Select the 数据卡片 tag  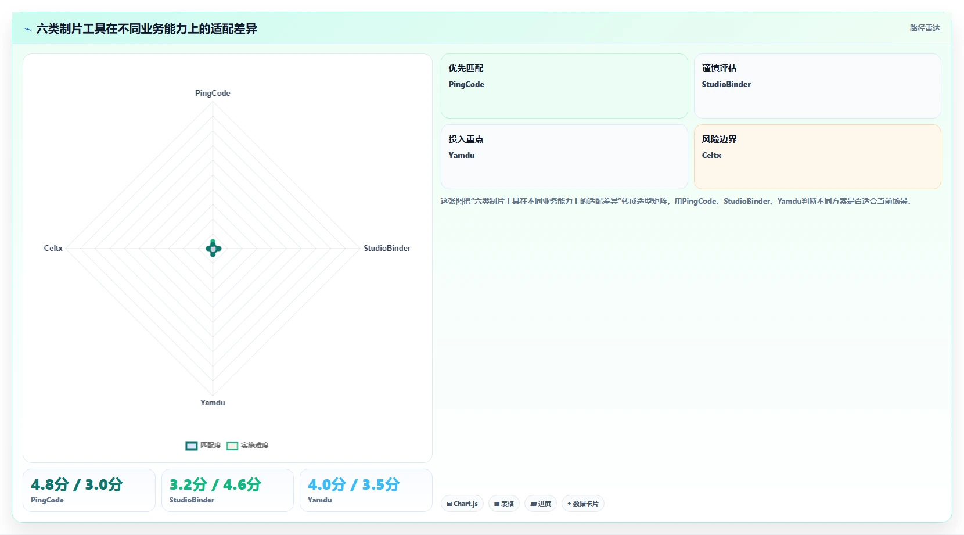pos(583,504)
